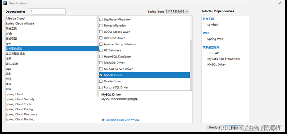
Task: Select the Spring Cloud Alibaba category
Action: 20,23
